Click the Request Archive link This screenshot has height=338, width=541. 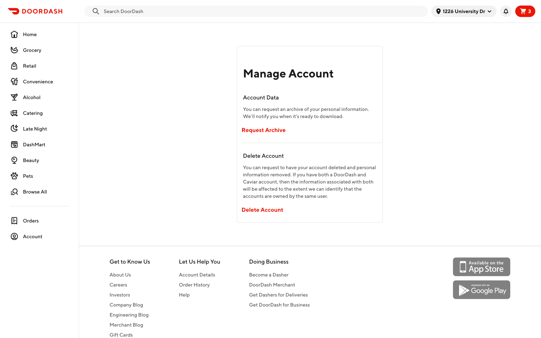263,130
